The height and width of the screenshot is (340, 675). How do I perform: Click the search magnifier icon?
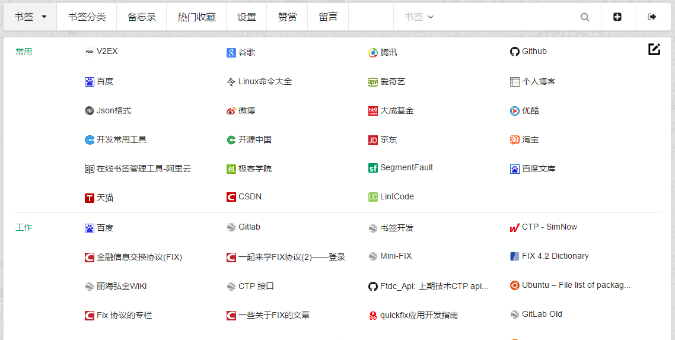tap(585, 17)
